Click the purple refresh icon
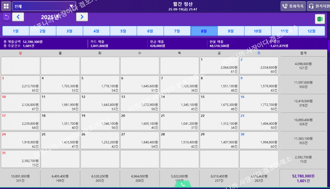 (6, 17)
